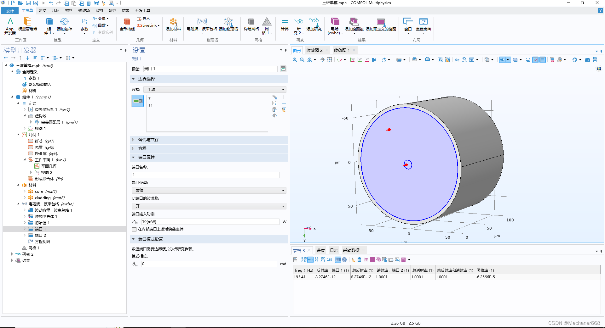Switch to the 开发工具 ribbon tab

[143, 11]
